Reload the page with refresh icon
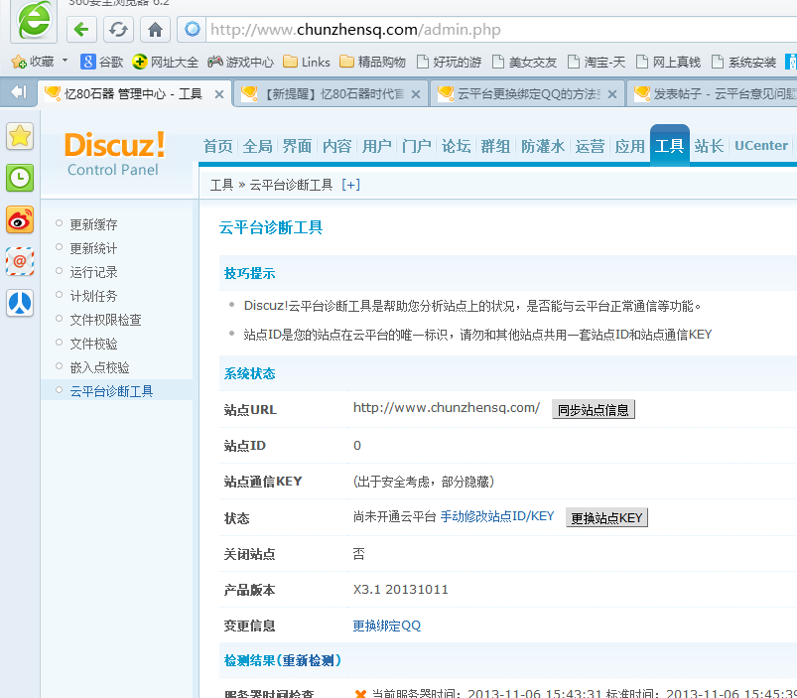Viewport: 797px width, 698px height. pos(118,30)
